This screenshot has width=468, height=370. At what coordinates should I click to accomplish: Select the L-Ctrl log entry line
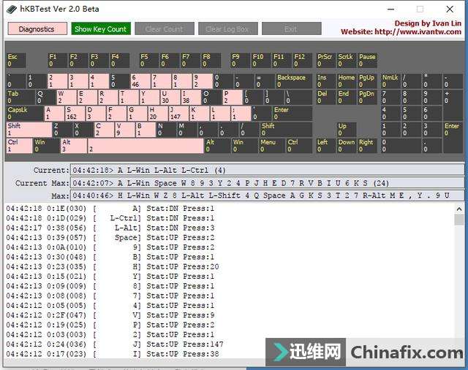(110, 218)
